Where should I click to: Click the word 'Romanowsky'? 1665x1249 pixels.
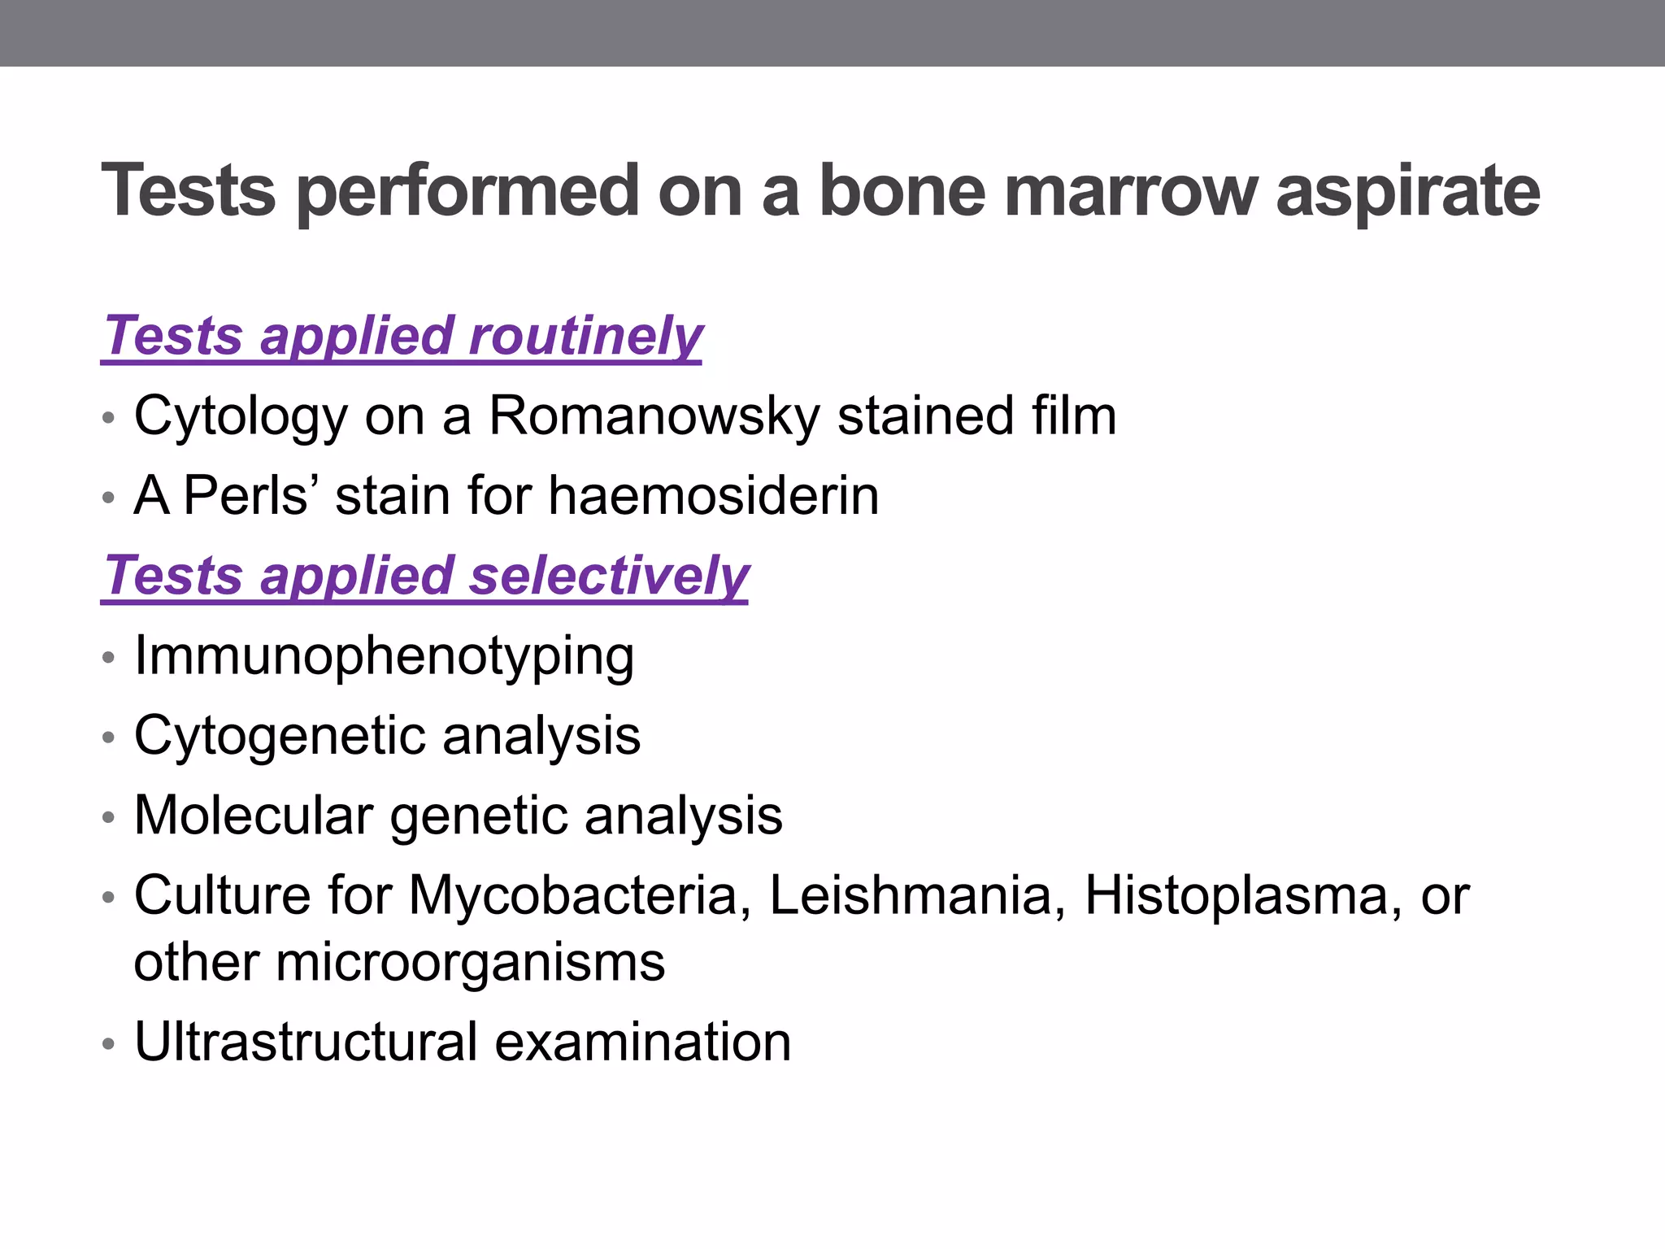click(x=654, y=416)
